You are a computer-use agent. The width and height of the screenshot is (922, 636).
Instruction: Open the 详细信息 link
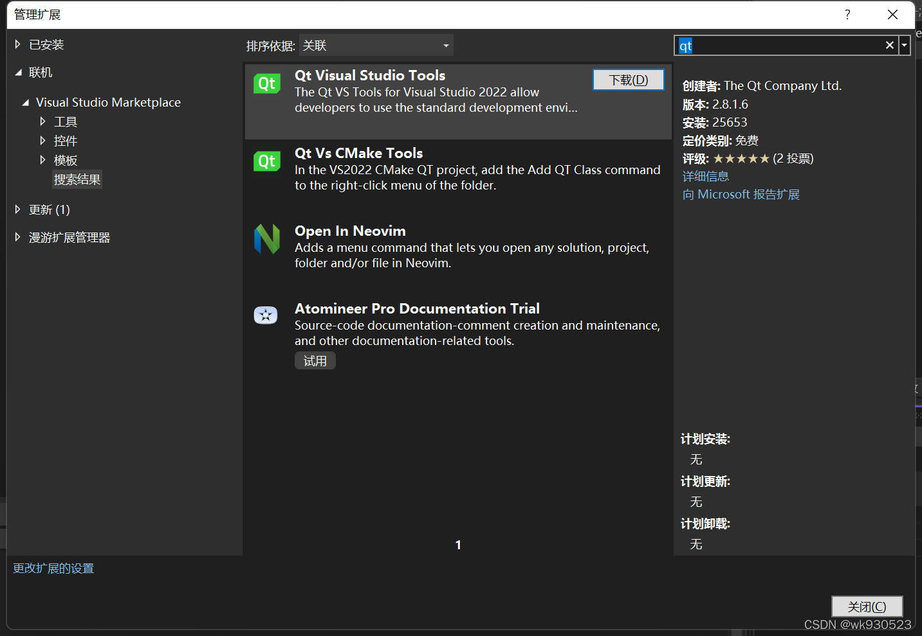point(706,176)
